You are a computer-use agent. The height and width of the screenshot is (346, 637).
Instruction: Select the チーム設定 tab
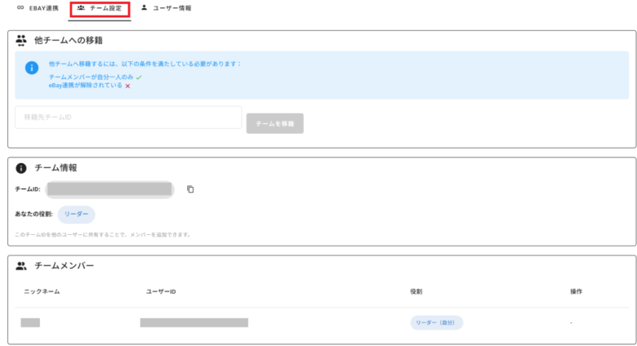click(x=99, y=8)
